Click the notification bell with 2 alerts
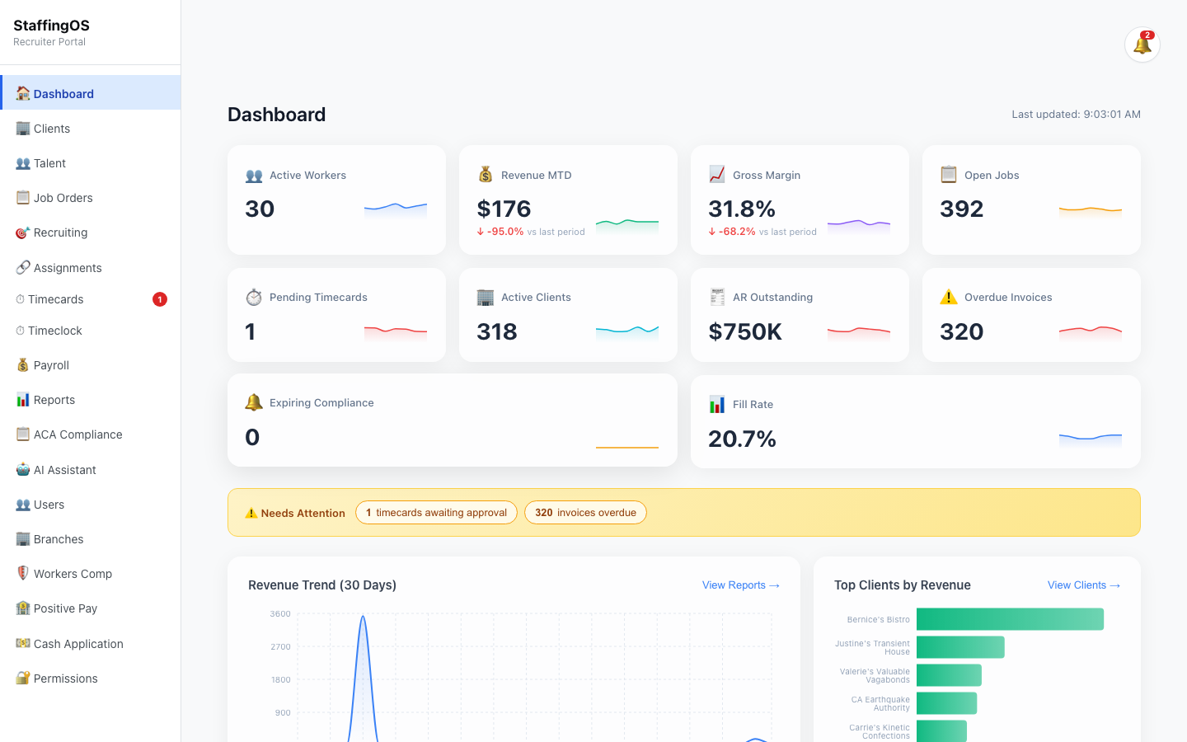The image size is (1187, 742). click(x=1142, y=45)
